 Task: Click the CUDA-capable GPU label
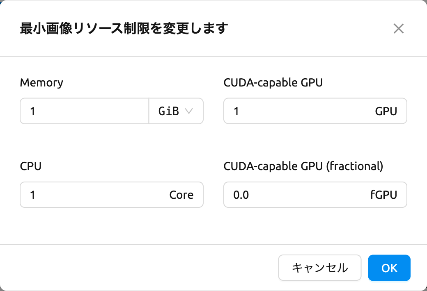273,83
